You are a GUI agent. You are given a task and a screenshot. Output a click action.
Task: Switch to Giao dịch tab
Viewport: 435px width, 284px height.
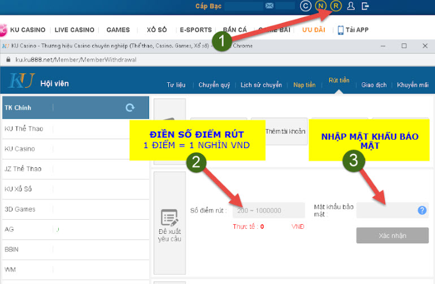point(373,85)
